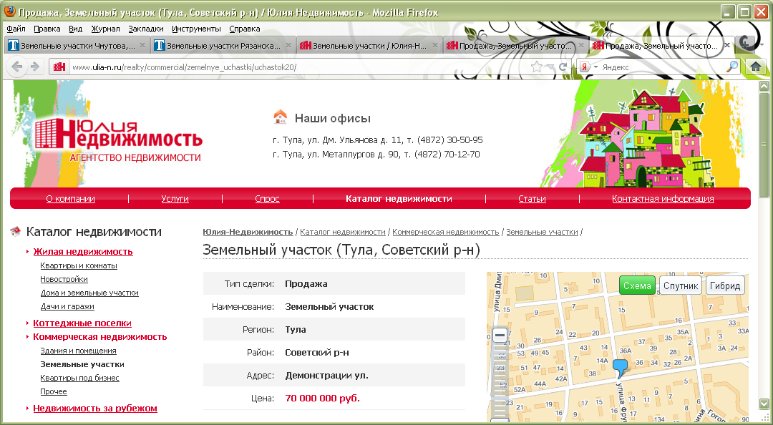Viewport: 773px width, 425px height.
Task: Click the map zoom level slider track
Action: tap(500, 380)
